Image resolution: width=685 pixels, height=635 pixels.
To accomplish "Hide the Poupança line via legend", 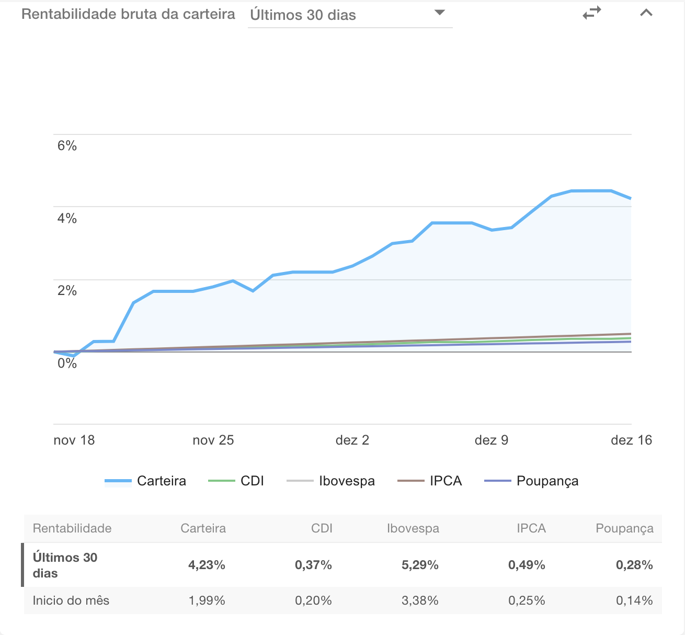I will coord(547,481).
